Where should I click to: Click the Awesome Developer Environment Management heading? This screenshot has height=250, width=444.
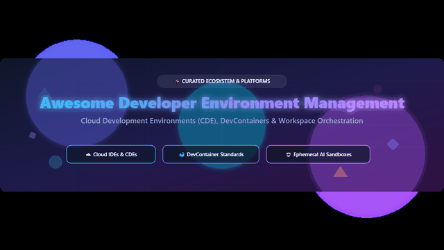(x=222, y=103)
